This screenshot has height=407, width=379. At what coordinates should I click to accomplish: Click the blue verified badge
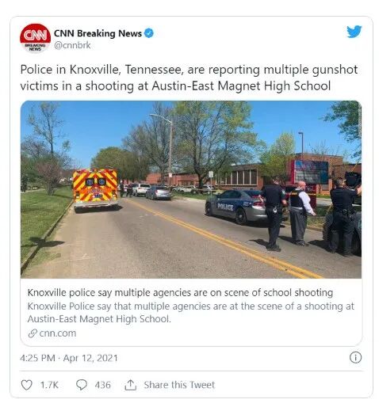(x=149, y=33)
